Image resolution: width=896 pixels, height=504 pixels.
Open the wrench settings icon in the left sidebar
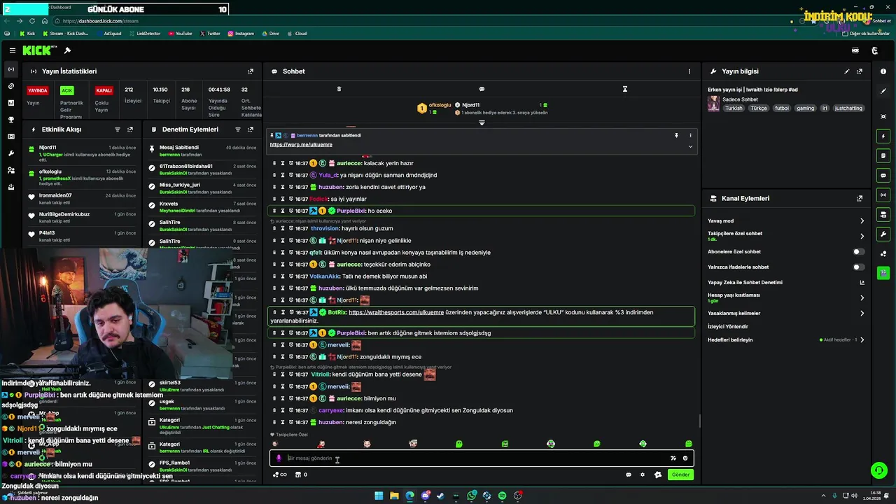point(10,153)
